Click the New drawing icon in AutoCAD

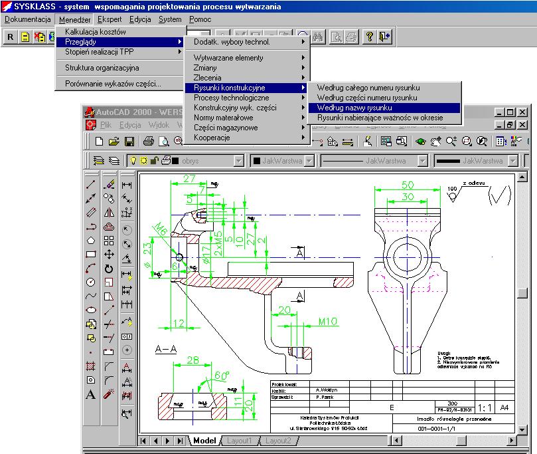click(x=99, y=142)
